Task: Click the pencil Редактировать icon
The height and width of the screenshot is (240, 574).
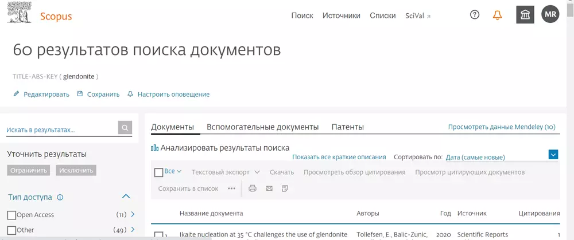Action: 15,94
